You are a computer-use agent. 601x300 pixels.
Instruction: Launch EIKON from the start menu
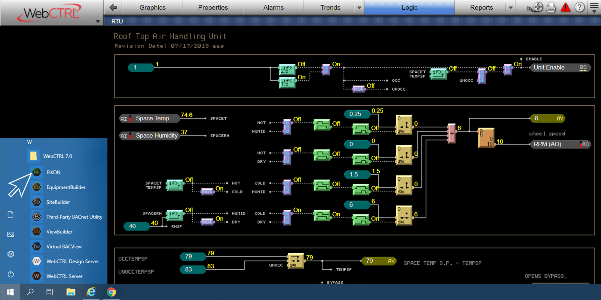pos(53,172)
